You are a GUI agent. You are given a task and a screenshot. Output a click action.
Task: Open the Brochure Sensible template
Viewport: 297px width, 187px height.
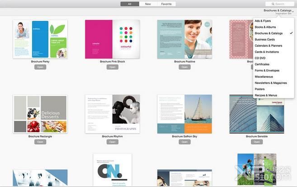[257, 142]
